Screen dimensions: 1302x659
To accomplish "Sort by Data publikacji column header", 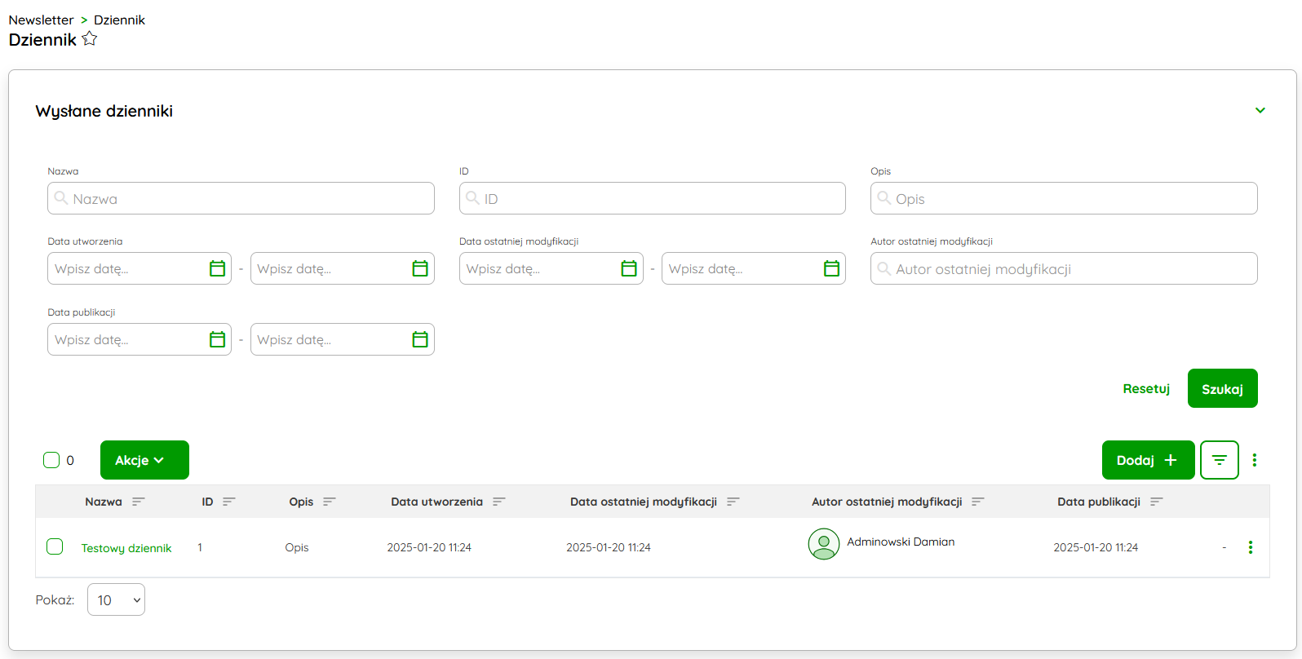I will (x=1098, y=502).
